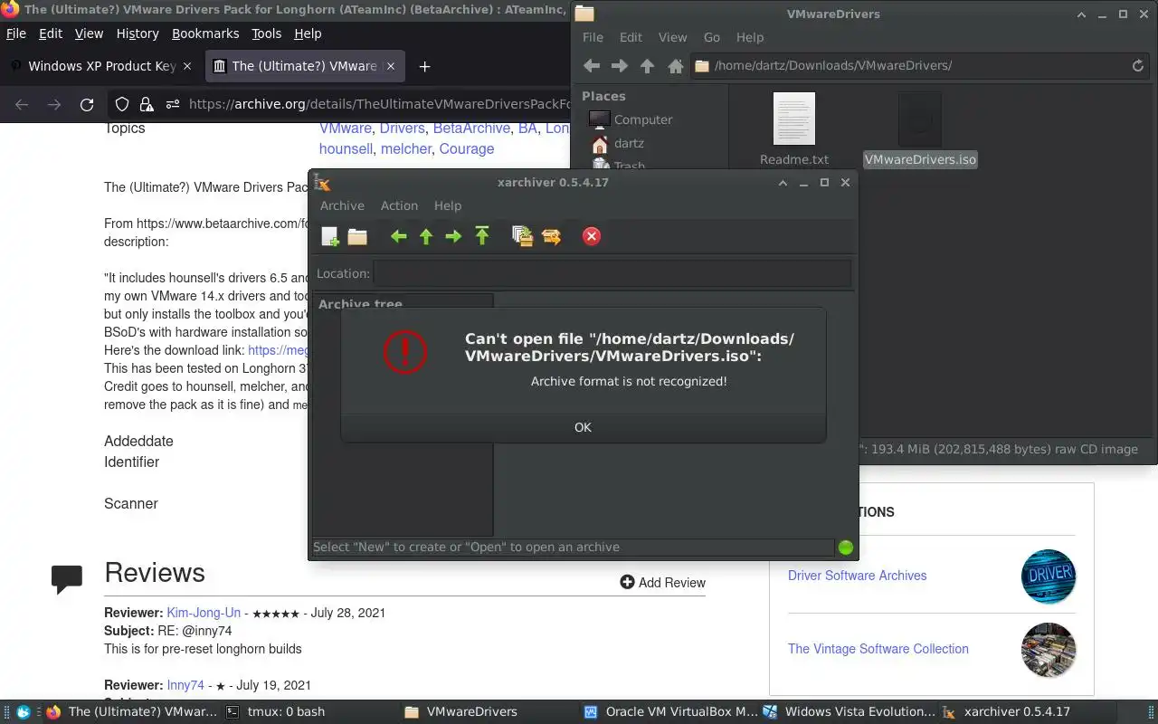Go to parent folder in file manager
This screenshot has width=1158, height=724.
[x=647, y=65]
